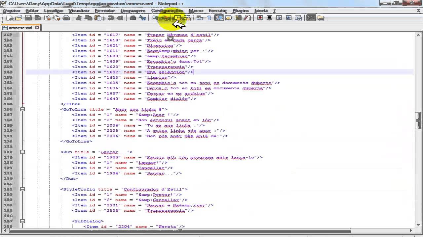Screen dimensions: 423x237
Task: Stop macro recording with square icon
Action: click(x=270, y=18)
